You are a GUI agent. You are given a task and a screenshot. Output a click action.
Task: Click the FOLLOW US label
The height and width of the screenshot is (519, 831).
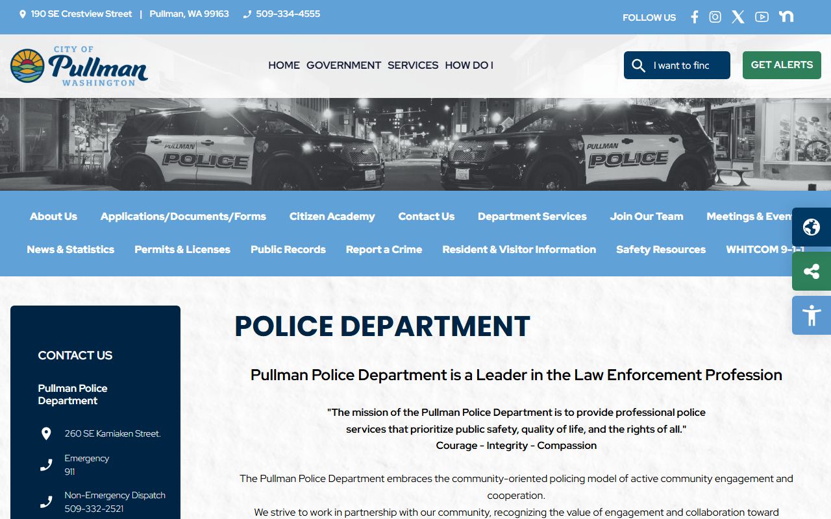649,18
